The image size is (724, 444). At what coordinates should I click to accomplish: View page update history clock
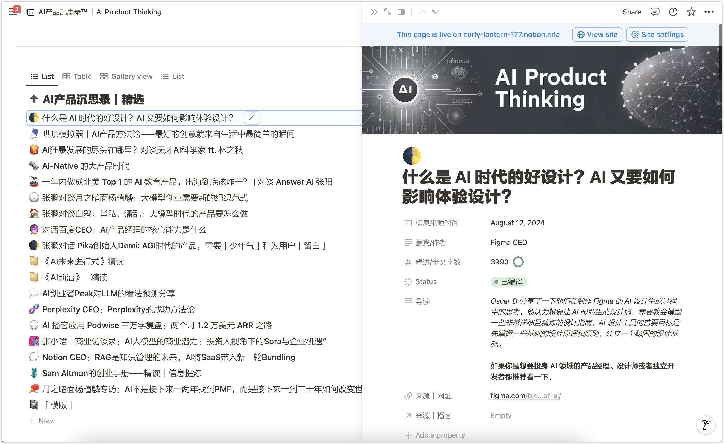673,12
